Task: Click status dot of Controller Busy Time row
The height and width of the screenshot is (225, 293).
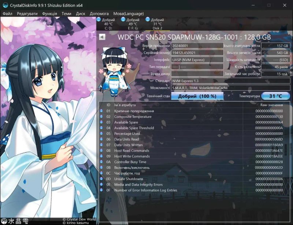Action: (101, 162)
